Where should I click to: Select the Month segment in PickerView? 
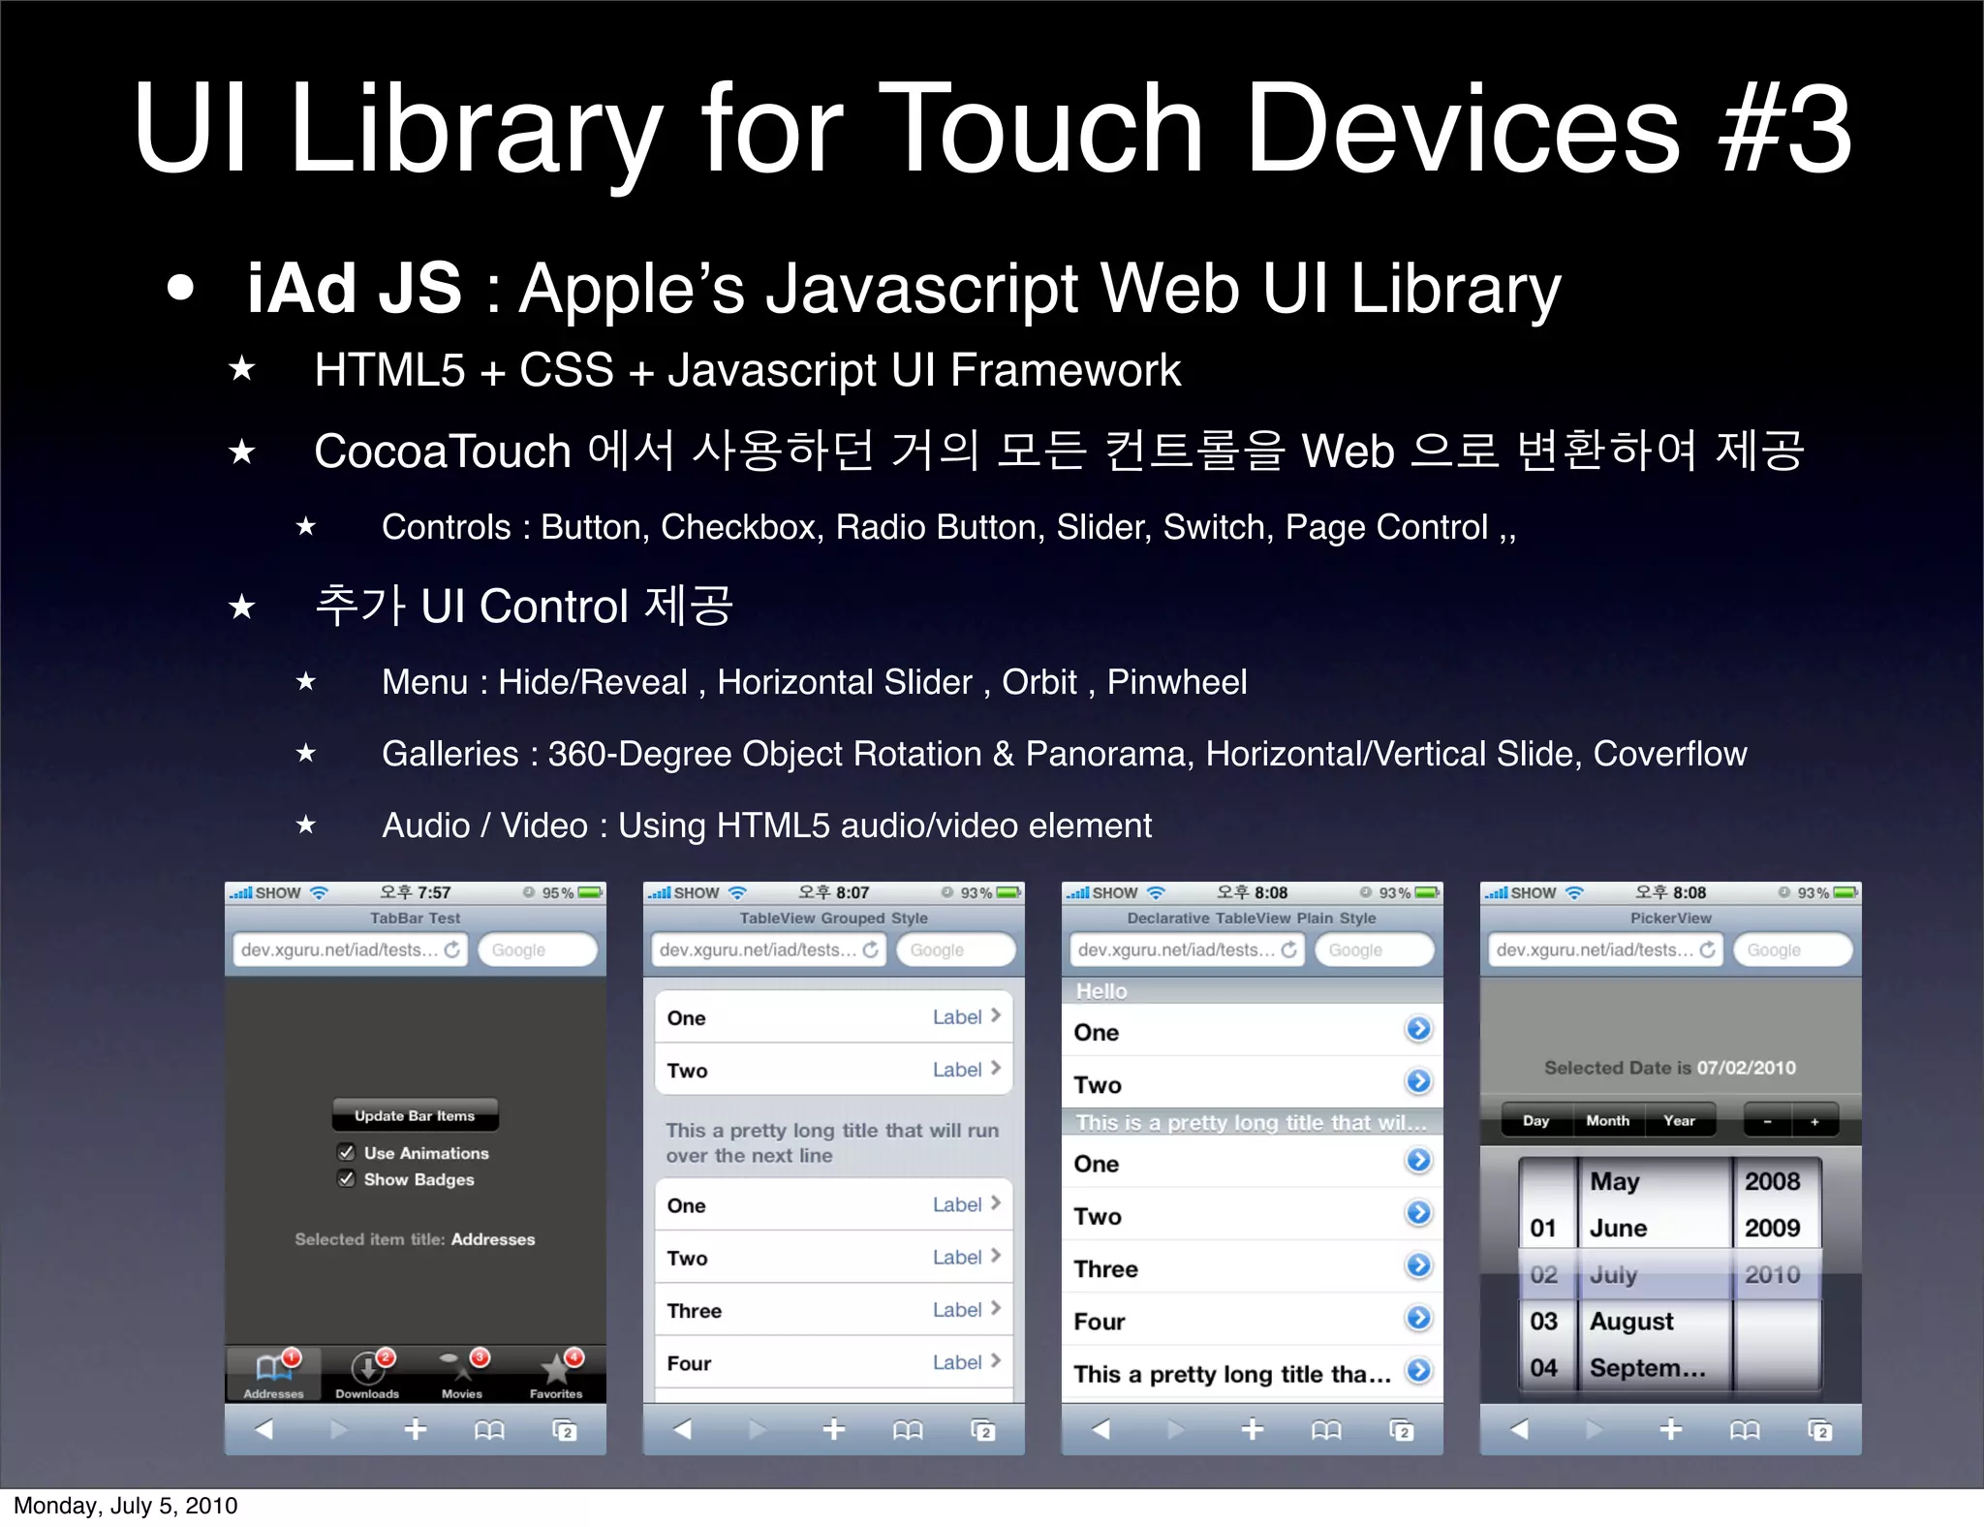pyautogui.click(x=1607, y=1120)
